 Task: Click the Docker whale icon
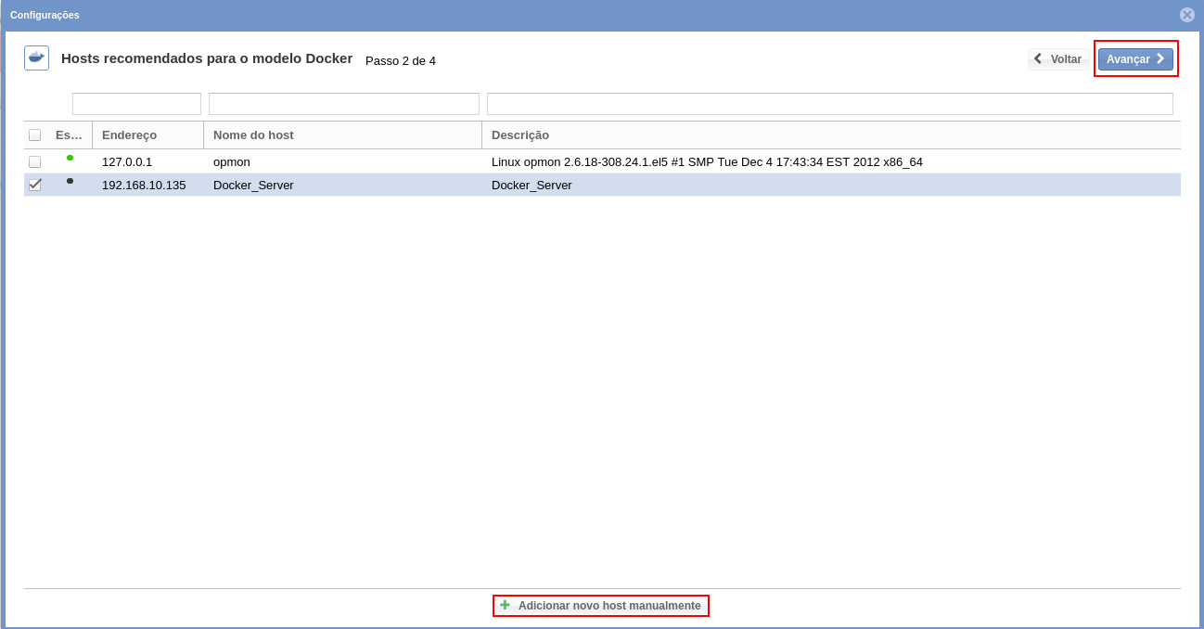(36, 58)
